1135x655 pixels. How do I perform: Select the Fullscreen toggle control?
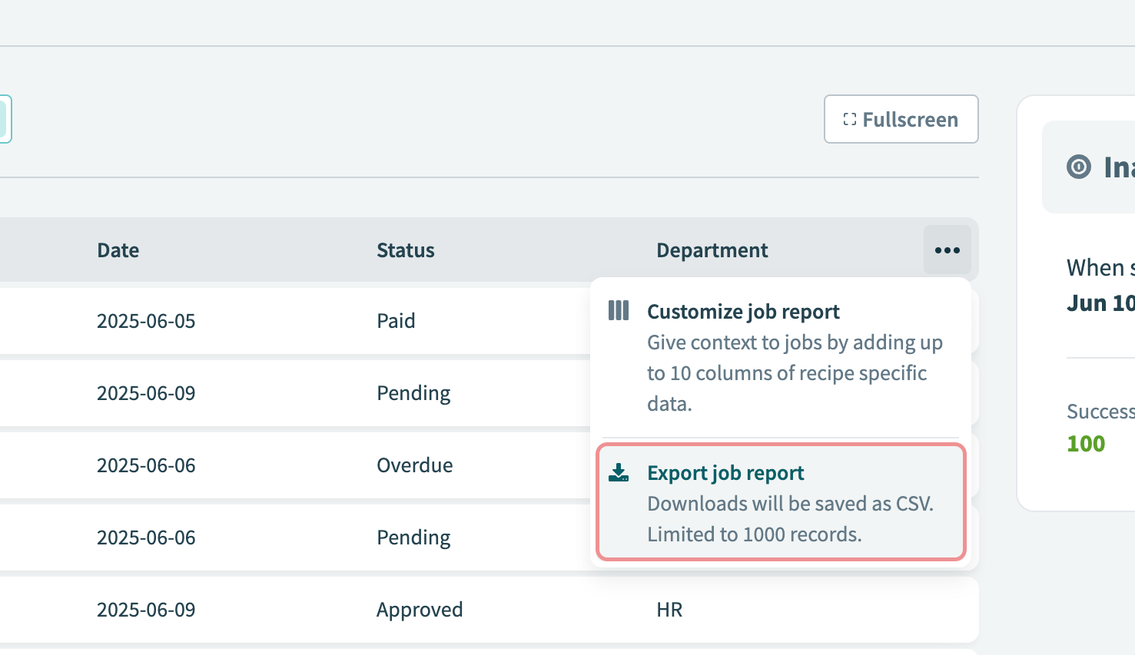(901, 119)
